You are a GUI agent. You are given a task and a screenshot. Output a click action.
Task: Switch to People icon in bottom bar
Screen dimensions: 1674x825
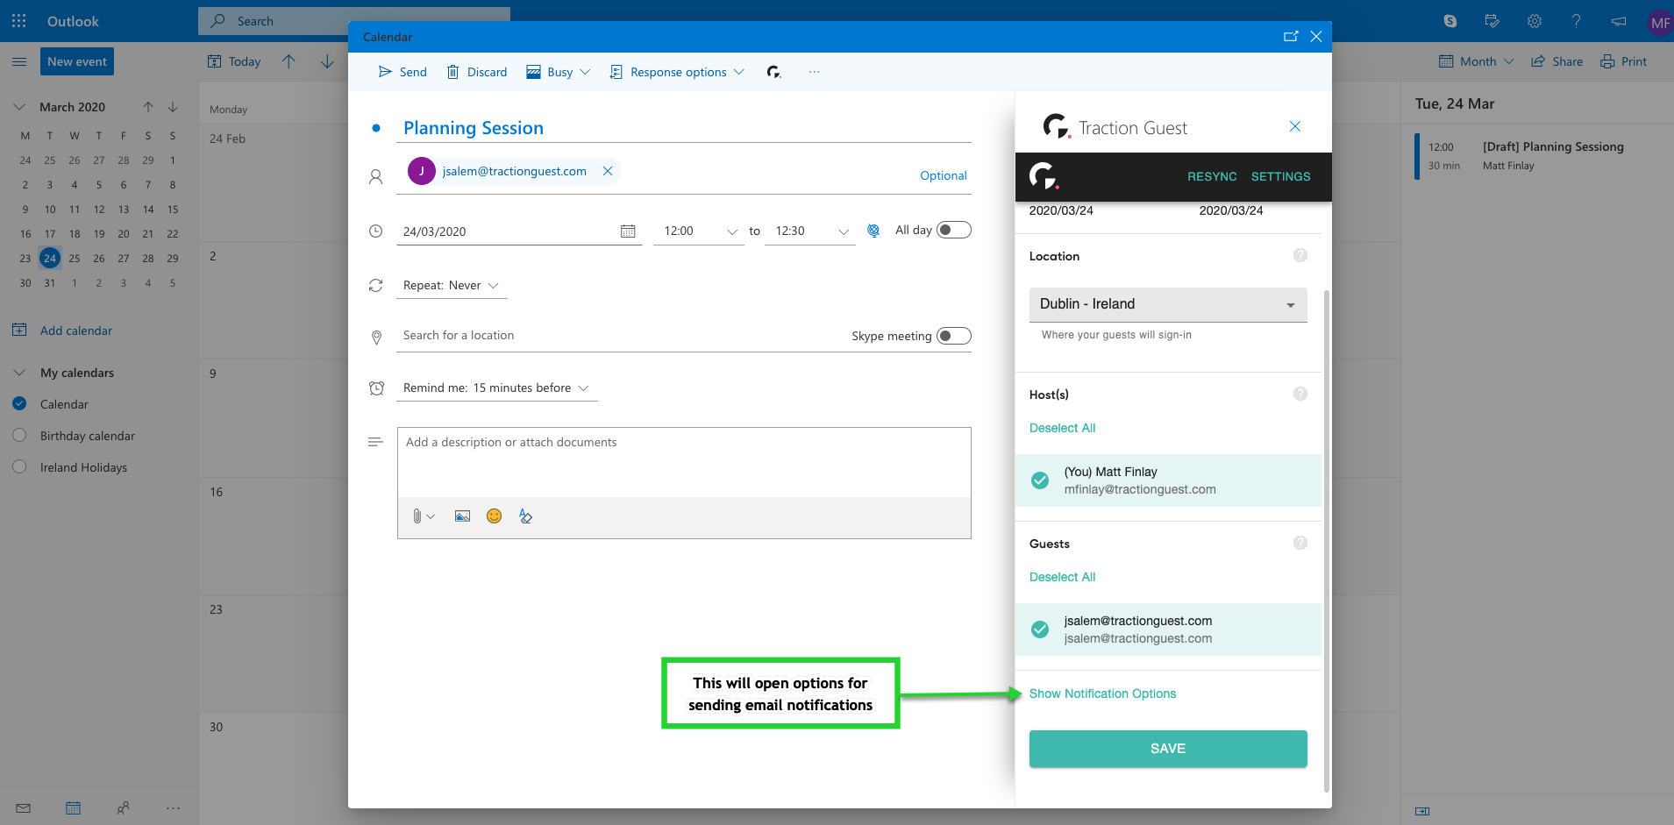pos(123,807)
